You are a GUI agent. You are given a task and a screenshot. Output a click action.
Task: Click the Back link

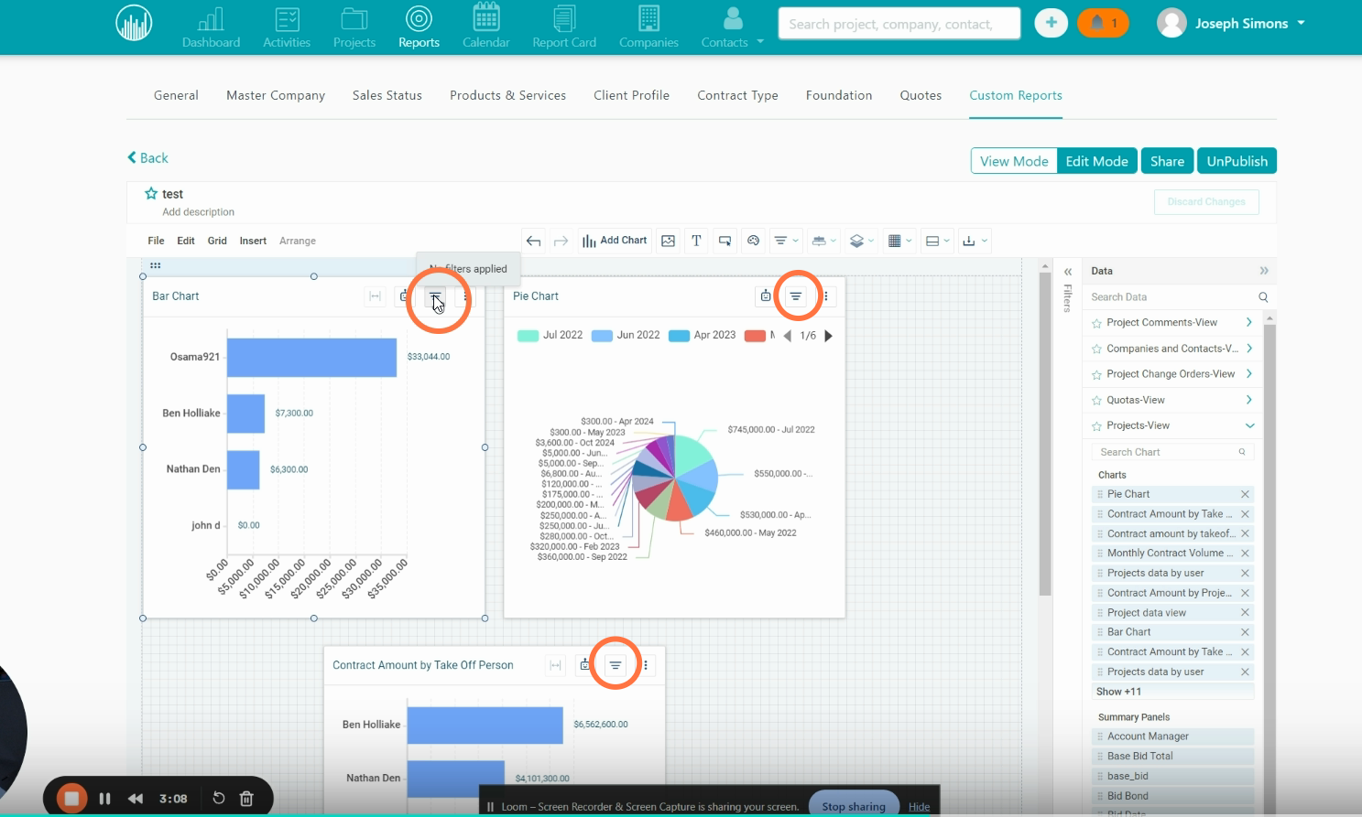[x=147, y=157]
